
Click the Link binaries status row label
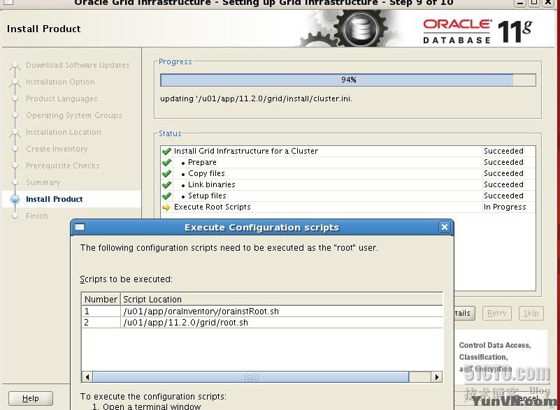coord(211,184)
